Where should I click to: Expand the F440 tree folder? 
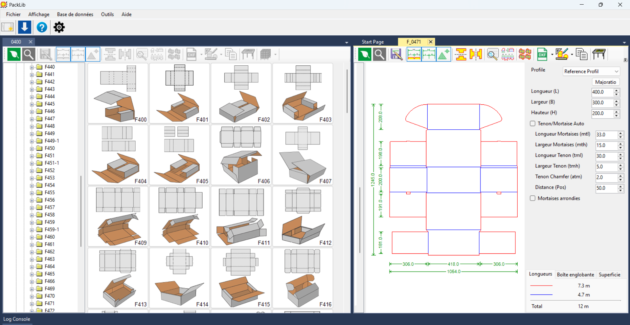pos(32,67)
